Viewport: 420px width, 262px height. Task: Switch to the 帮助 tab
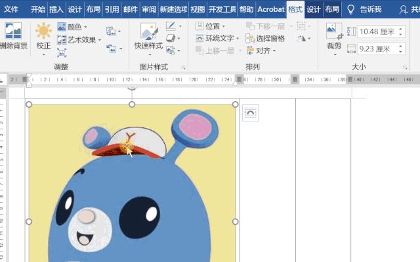click(x=247, y=9)
